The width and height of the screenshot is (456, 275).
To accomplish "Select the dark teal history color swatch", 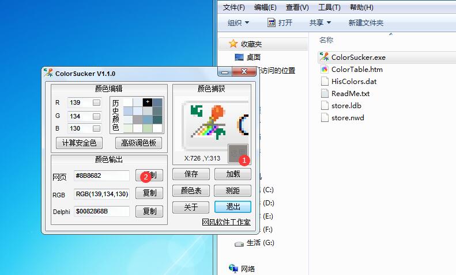I will 157,120.
